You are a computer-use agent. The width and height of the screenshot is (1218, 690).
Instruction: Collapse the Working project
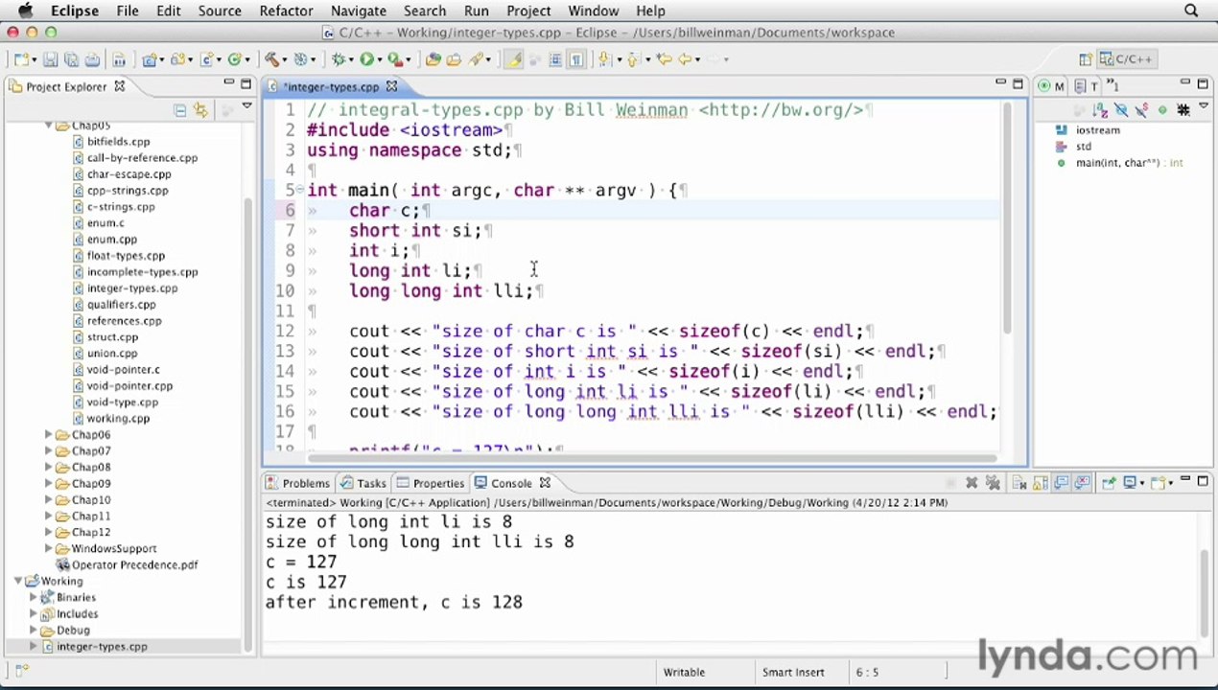click(x=17, y=582)
